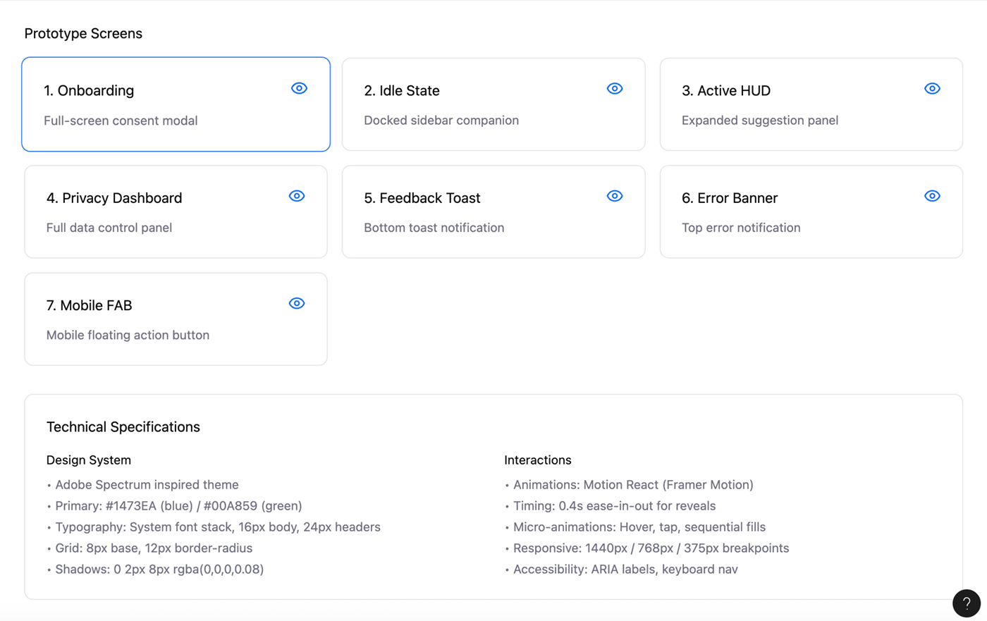
Task: Click the Mobile FAB eye icon
Action: tap(297, 304)
